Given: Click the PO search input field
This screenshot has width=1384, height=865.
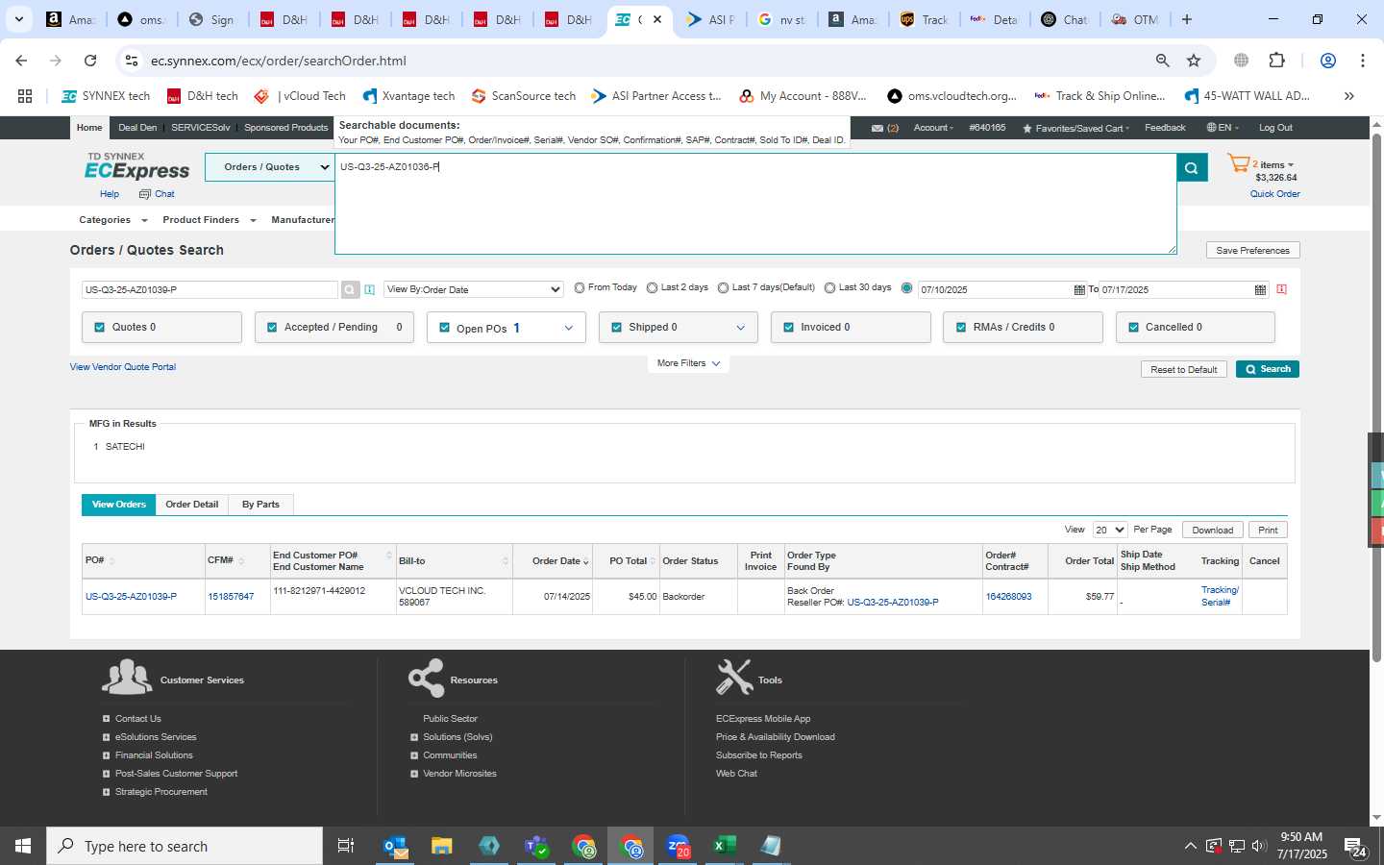Looking at the screenshot, I should (x=210, y=289).
